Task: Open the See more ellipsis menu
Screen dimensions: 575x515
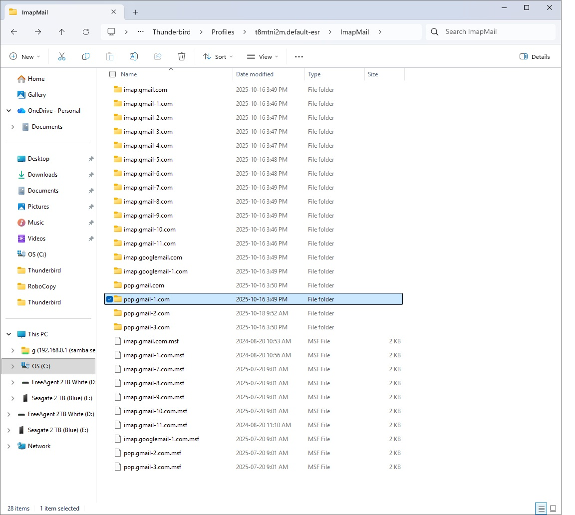Action: [299, 56]
